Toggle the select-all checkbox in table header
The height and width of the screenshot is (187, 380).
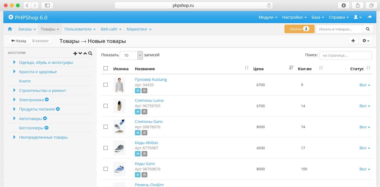[x=106, y=68]
